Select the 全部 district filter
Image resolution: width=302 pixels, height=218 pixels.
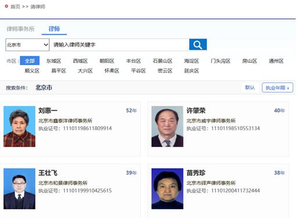click(x=30, y=60)
